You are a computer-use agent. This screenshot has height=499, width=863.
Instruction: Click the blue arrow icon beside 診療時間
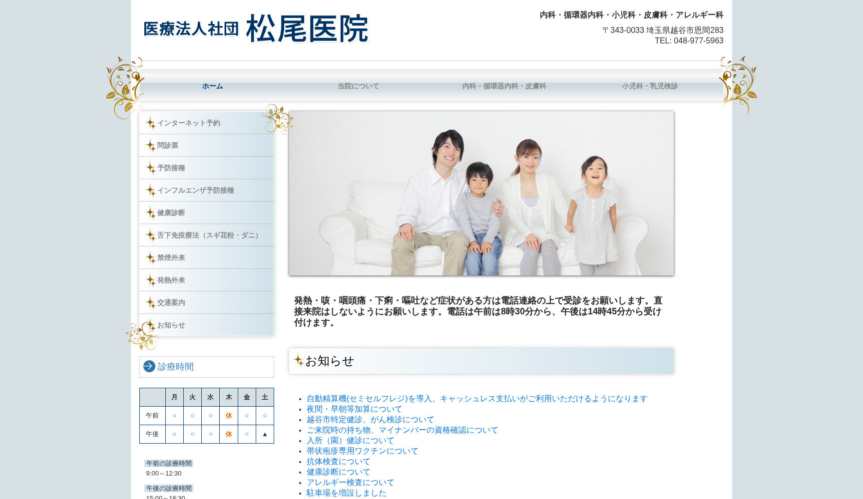click(149, 367)
